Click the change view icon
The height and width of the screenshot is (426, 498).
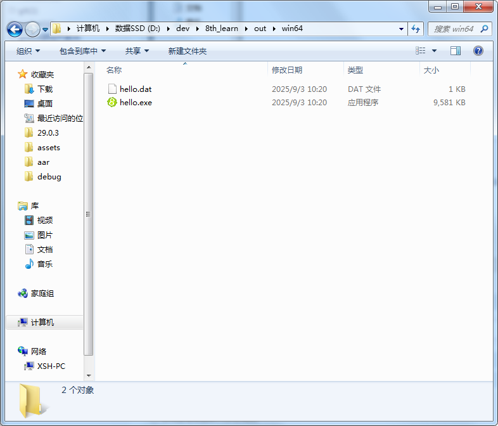pyautogui.click(x=421, y=51)
